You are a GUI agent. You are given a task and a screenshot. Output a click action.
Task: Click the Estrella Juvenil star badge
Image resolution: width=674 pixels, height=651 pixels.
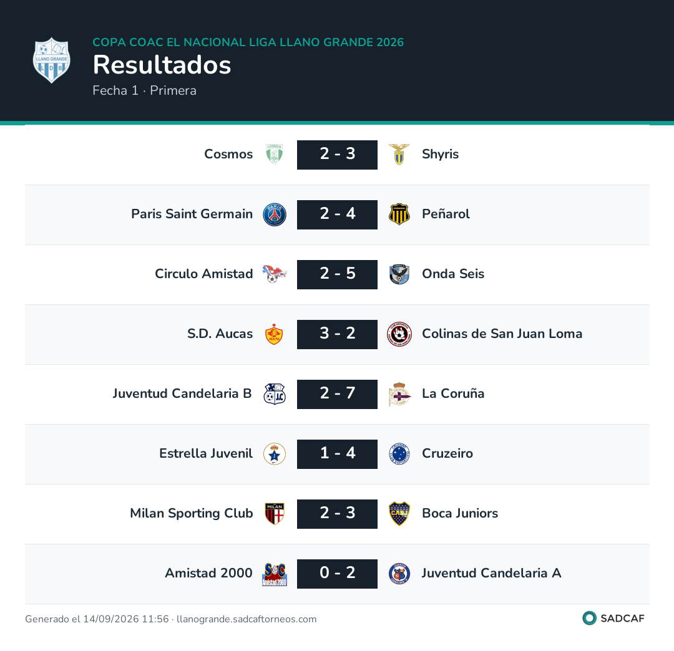[x=274, y=454]
